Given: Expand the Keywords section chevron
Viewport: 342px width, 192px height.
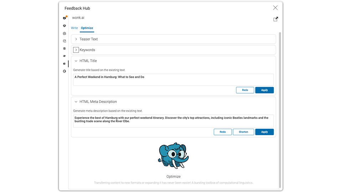Looking at the screenshot, I should pyautogui.click(x=76, y=50).
